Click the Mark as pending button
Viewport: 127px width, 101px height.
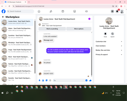(52, 29)
